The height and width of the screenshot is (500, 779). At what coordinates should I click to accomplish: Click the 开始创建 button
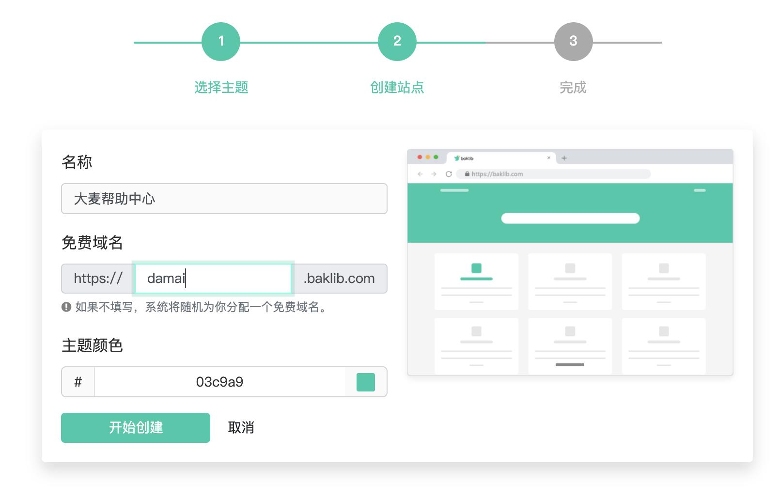tap(135, 428)
